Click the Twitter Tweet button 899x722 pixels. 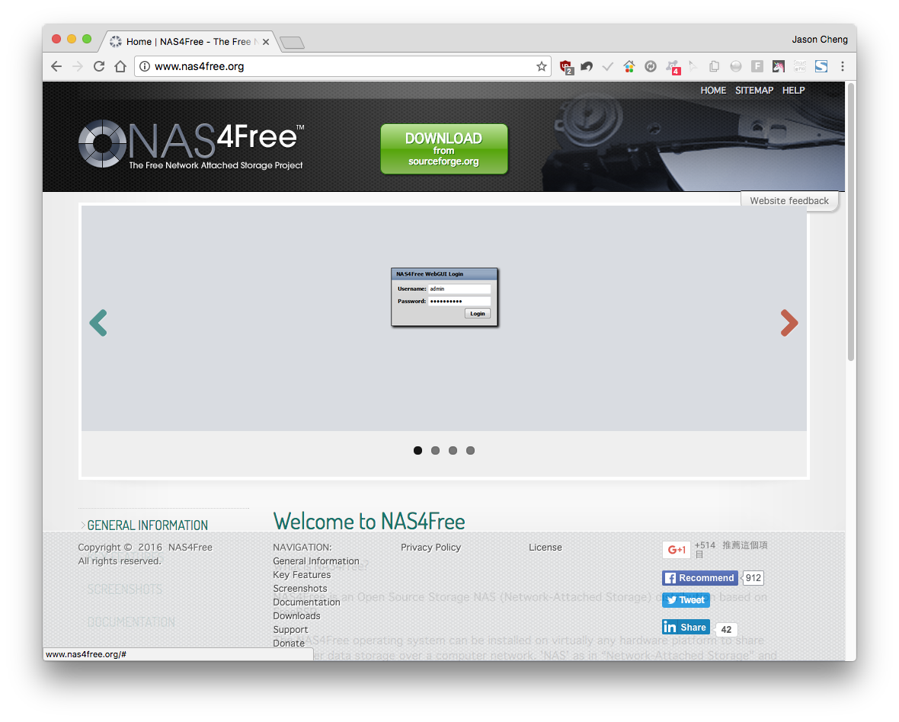[686, 600]
